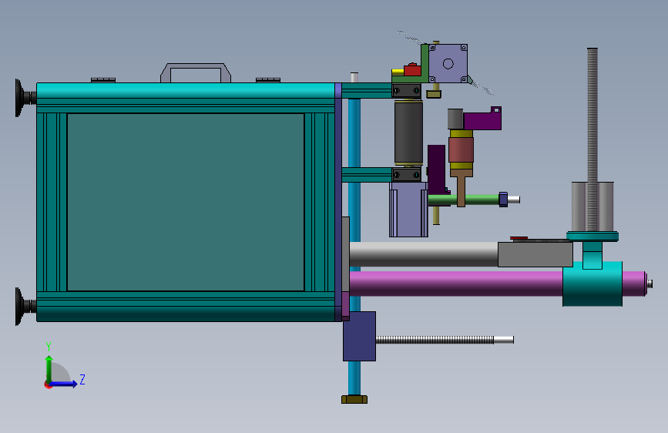Select the upper teal horizontal support arm
The image size is (668, 433).
(367, 90)
